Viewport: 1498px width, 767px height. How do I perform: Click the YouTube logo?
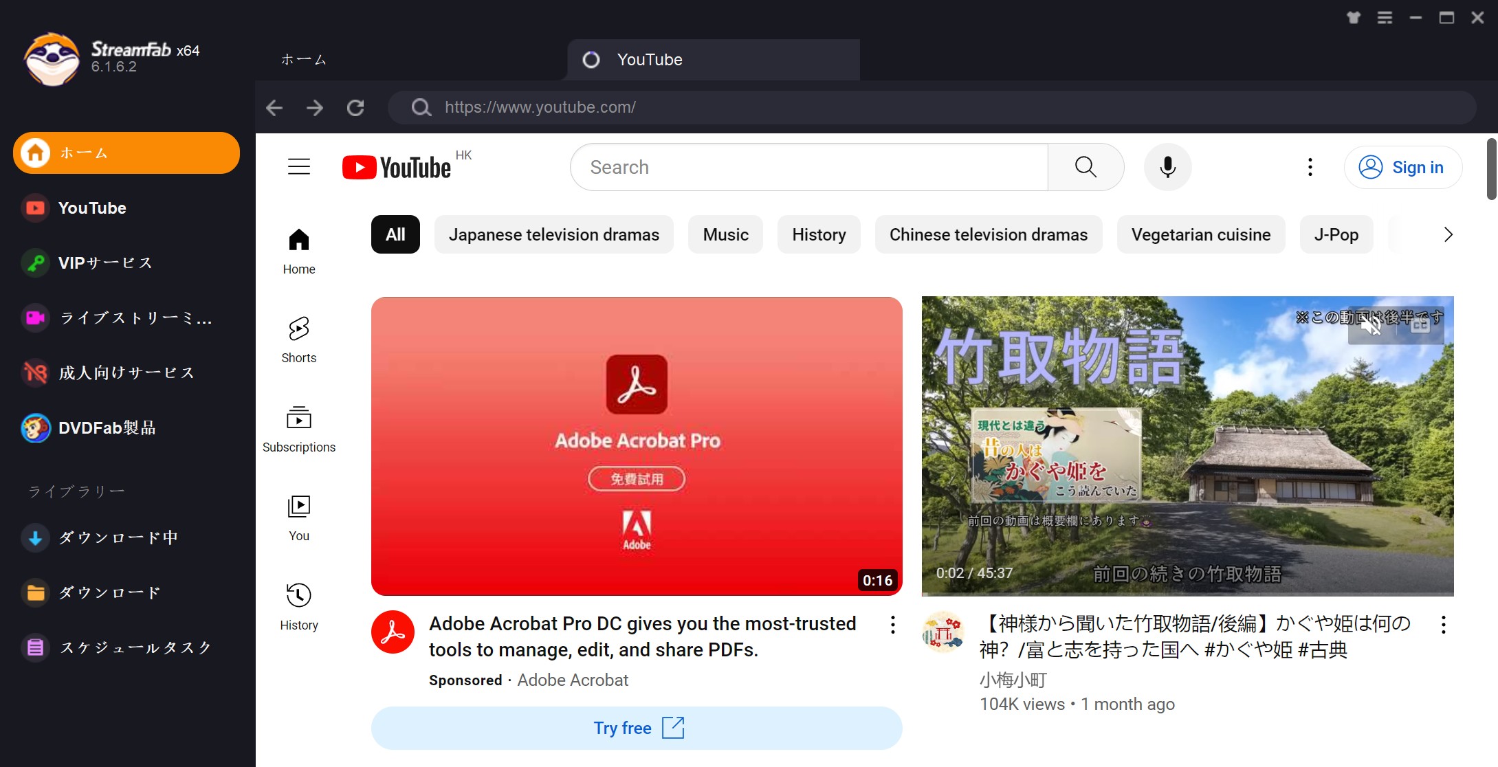pyautogui.click(x=397, y=167)
